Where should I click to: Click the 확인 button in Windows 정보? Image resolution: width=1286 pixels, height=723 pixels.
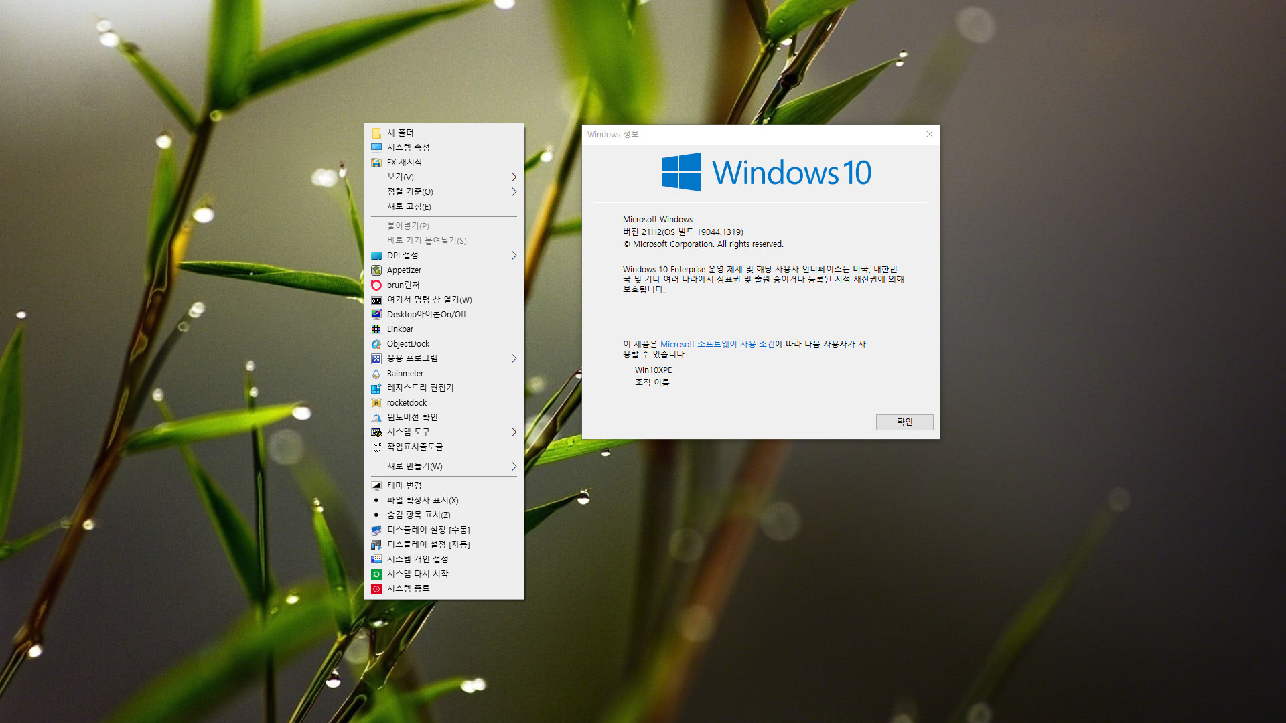pos(904,422)
